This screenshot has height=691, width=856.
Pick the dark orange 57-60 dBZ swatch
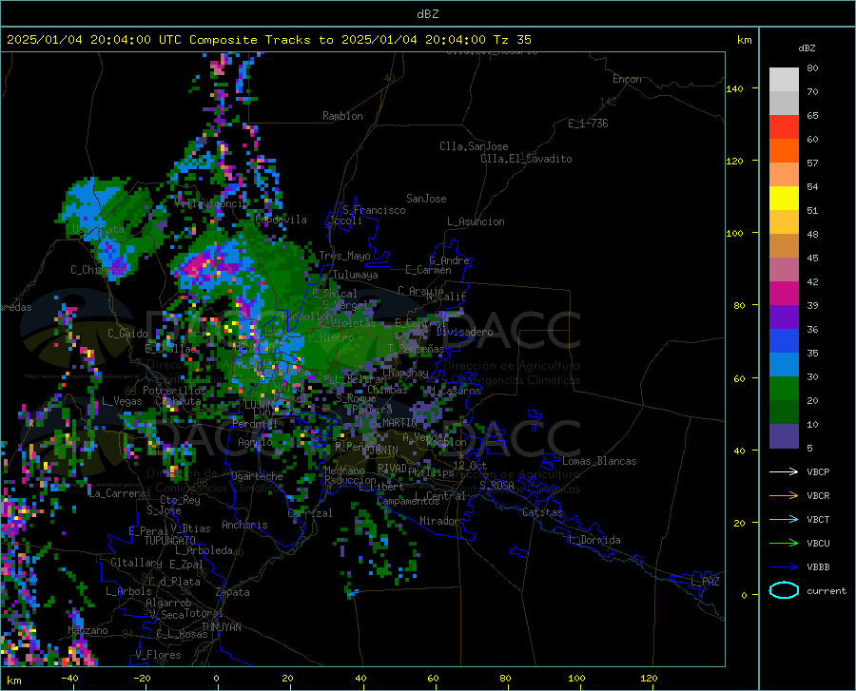tap(784, 151)
